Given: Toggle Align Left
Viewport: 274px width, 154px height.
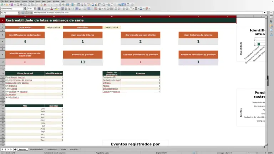Looking at the screenshot, I should coord(62,9).
